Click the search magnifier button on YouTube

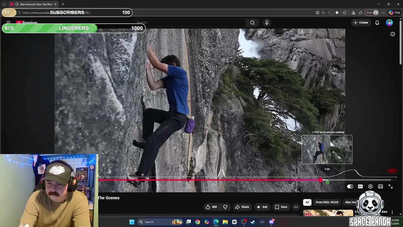coord(253,22)
